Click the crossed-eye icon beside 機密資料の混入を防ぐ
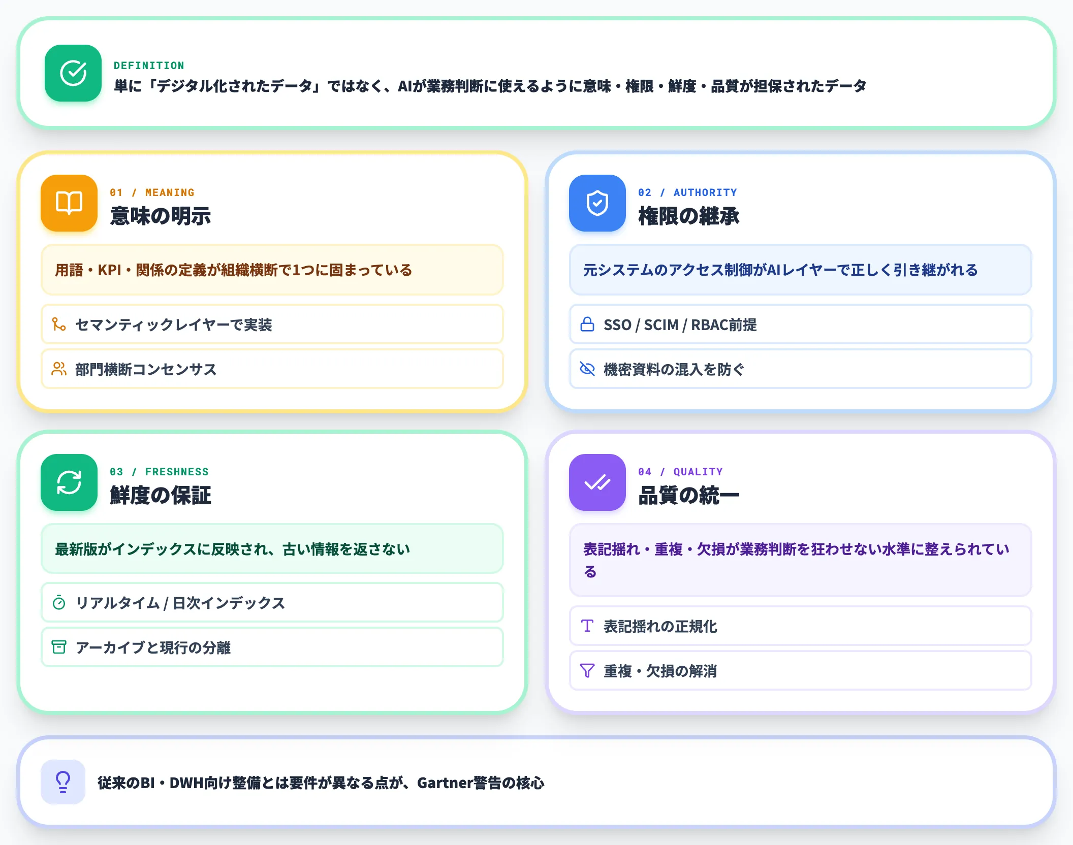Screen dimensions: 1073x845 pyautogui.click(x=587, y=369)
